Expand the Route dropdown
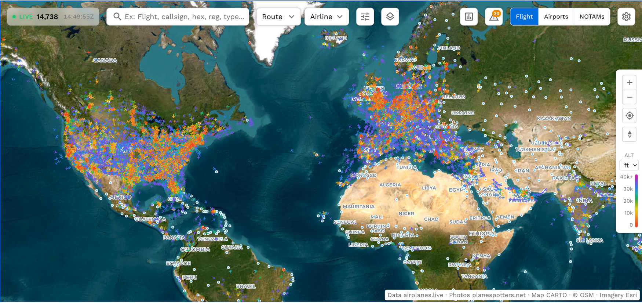The height and width of the screenshot is (303, 642). (278, 17)
